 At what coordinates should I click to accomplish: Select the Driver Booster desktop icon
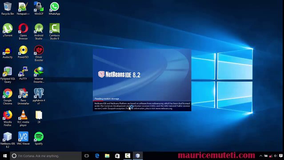[x=39, y=53]
